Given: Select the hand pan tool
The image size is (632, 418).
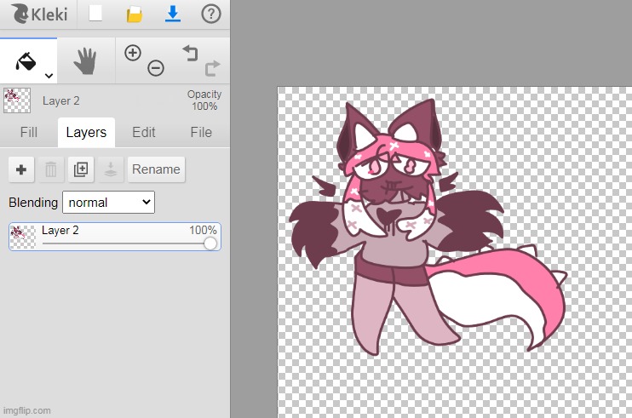Looking at the screenshot, I should point(85,60).
